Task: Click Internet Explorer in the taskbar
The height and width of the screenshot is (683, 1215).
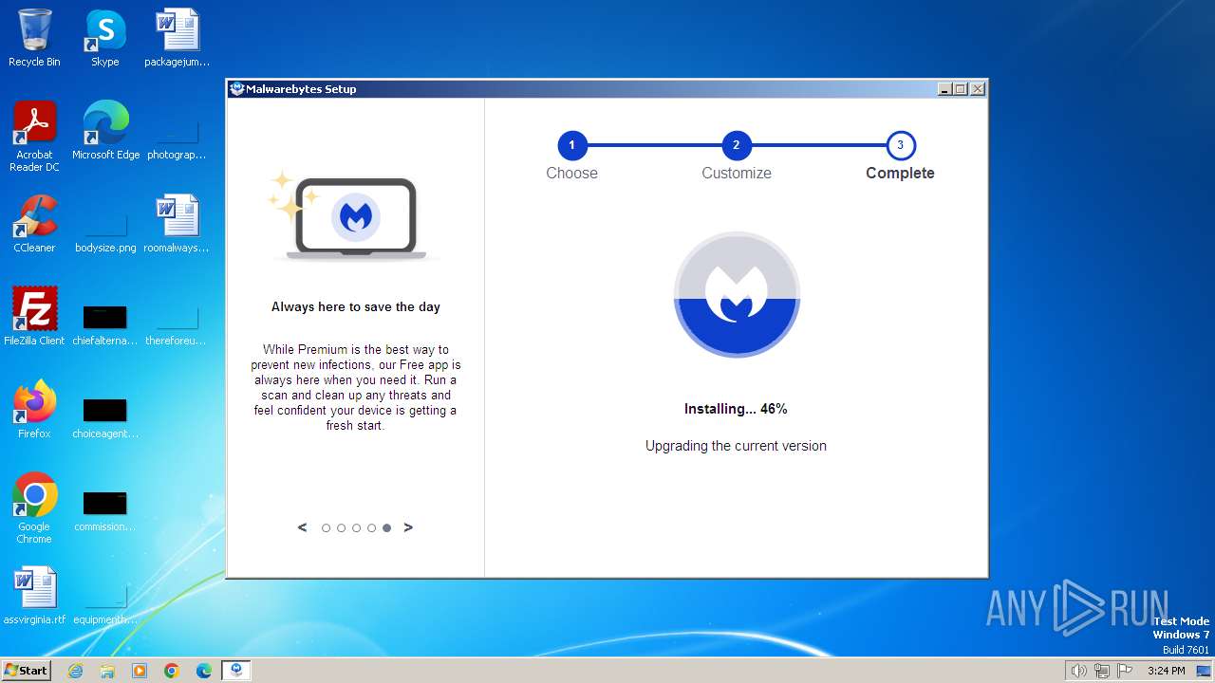Action: click(x=75, y=671)
